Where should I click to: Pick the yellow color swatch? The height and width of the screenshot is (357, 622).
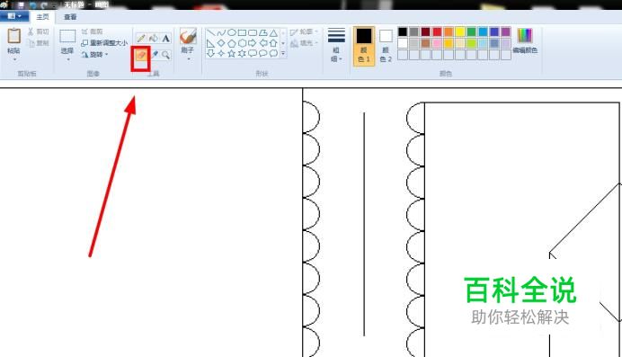460,31
